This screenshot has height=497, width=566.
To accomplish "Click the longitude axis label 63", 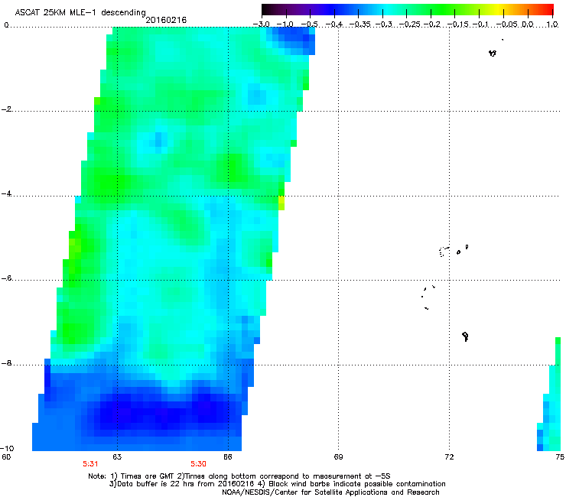I will [117, 457].
